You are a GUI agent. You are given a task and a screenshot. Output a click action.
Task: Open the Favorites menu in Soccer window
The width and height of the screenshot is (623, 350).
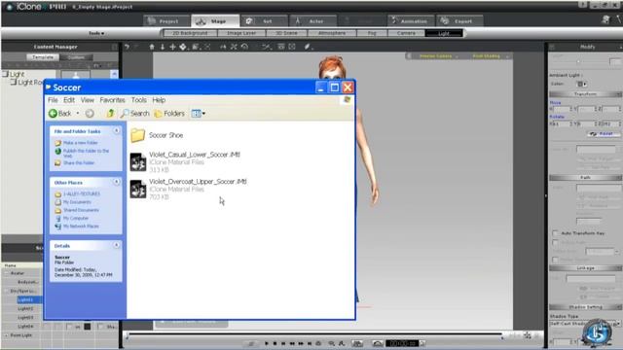pyautogui.click(x=113, y=100)
